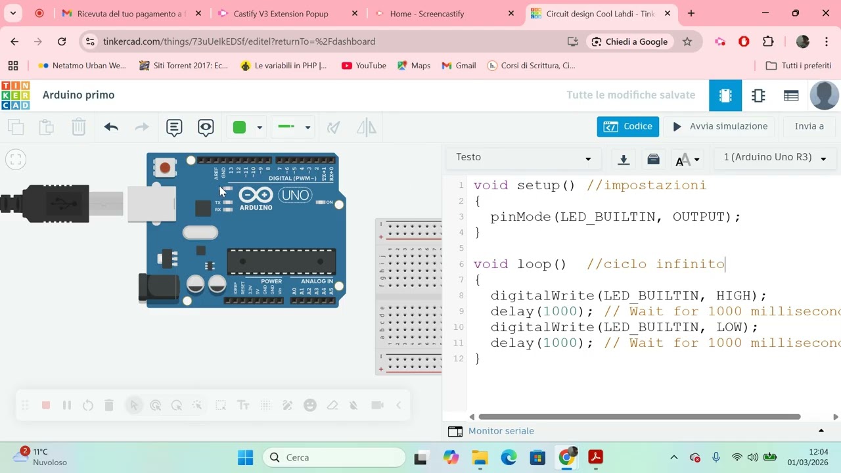
Task: Select the pen drawing tool
Action: click(x=288, y=405)
